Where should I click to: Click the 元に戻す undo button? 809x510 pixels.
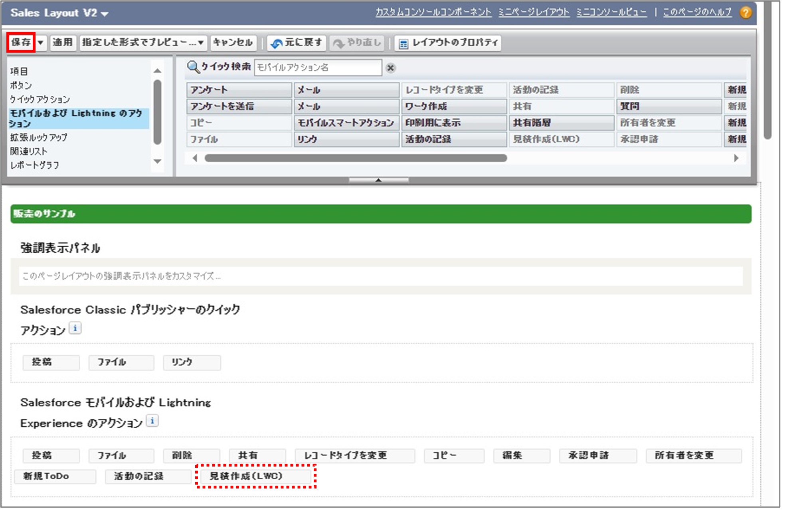click(x=297, y=43)
